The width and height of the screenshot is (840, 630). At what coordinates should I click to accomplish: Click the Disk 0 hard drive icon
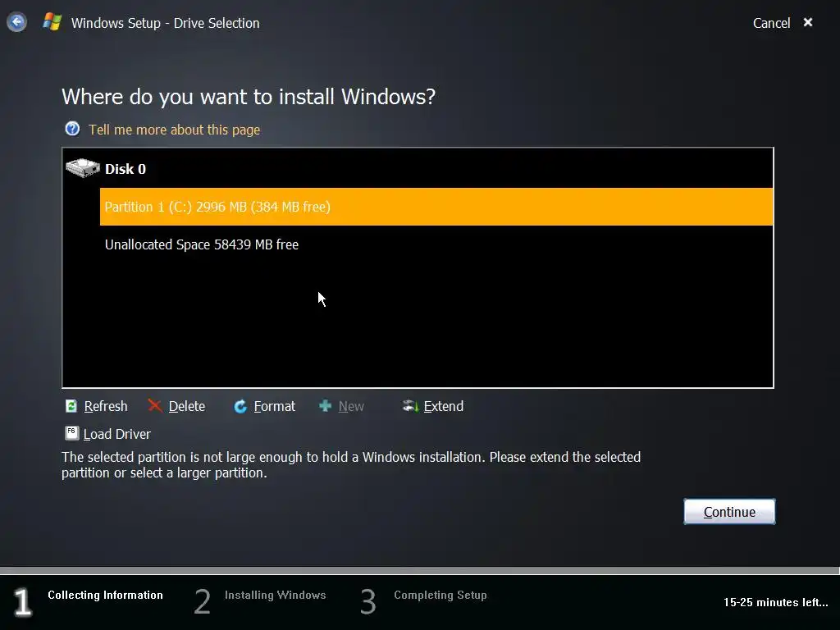pyautogui.click(x=83, y=168)
